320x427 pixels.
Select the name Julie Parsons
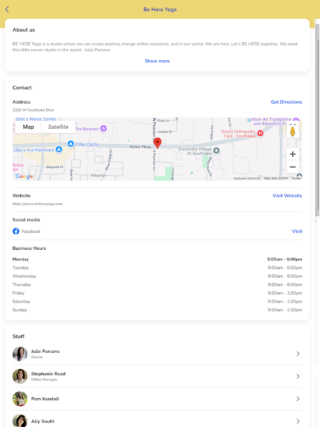45,351
